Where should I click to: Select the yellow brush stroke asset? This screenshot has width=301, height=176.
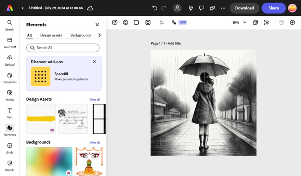[x=41, y=119]
